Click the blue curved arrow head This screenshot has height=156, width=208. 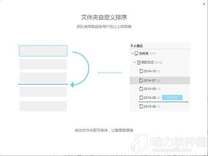tap(72, 84)
